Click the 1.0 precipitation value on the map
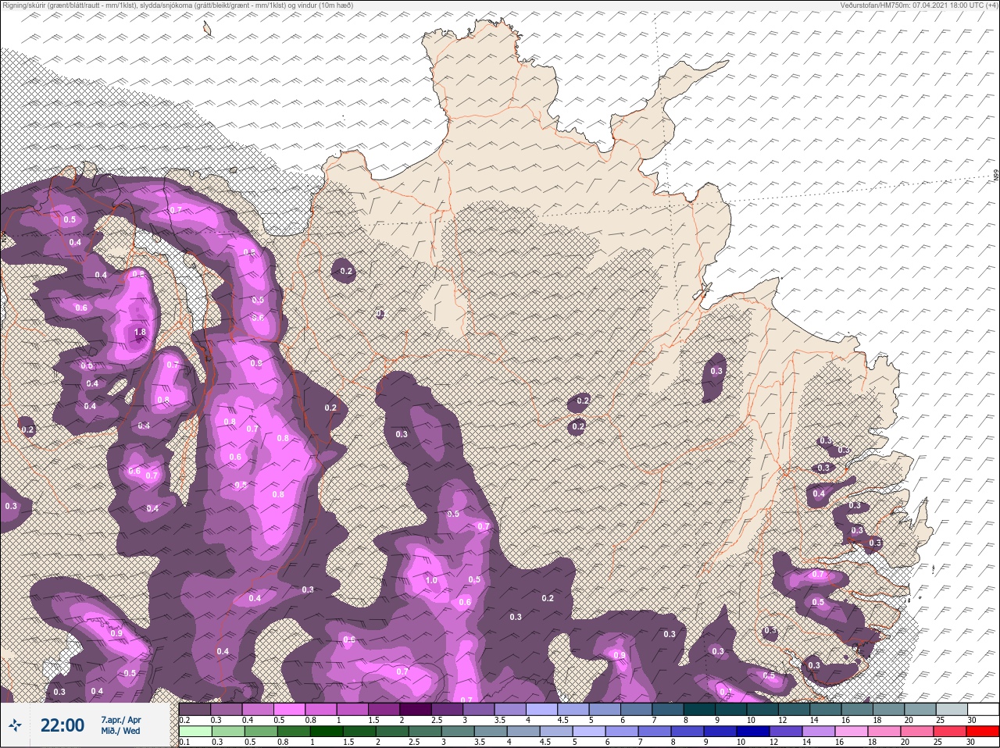The height and width of the screenshot is (748, 1000). pos(431,580)
